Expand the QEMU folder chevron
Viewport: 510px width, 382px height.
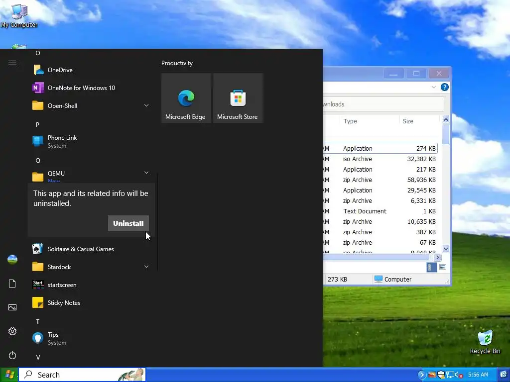click(x=146, y=173)
